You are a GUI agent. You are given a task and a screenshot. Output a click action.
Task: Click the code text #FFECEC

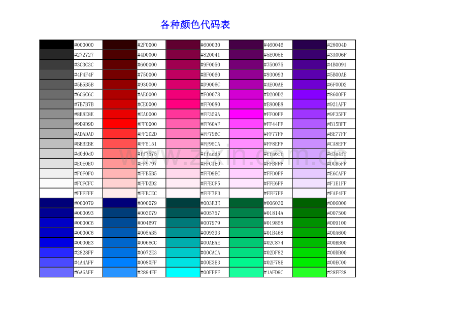[147, 193]
